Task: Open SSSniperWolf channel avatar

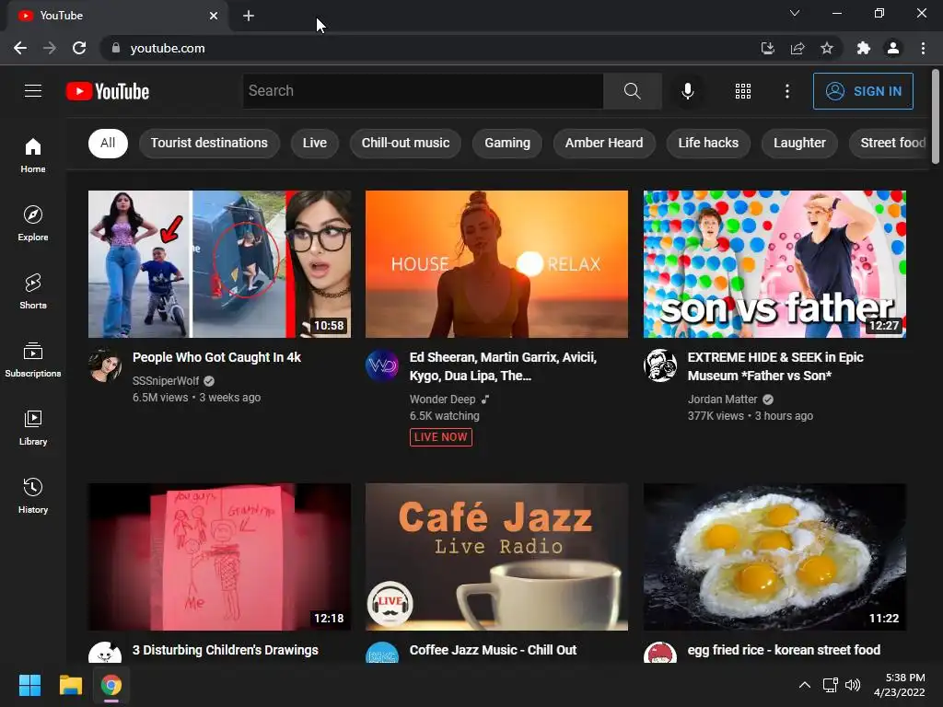Action: 105,365
